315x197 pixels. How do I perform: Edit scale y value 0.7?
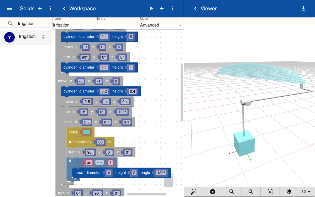pos(107,122)
